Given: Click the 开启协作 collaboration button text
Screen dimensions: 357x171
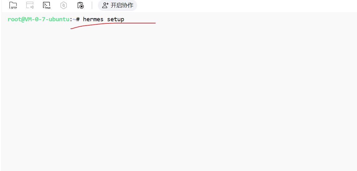Looking at the screenshot, I should coord(122,5).
